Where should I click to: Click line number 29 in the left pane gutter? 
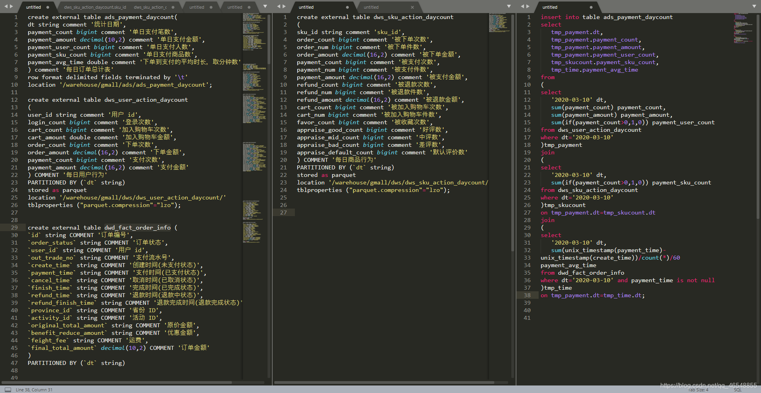14,228
